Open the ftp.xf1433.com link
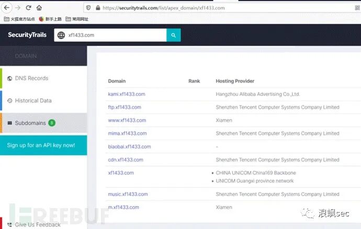The width and height of the screenshot is (361, 229). 125,107
